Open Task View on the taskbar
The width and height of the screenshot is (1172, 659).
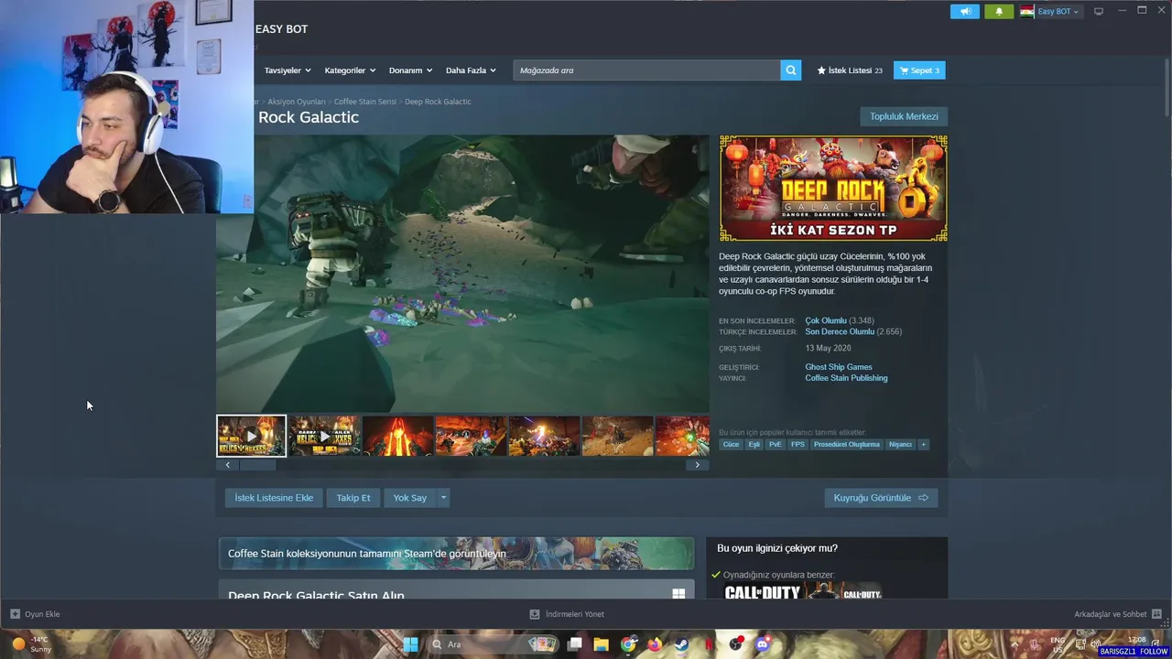575,644
